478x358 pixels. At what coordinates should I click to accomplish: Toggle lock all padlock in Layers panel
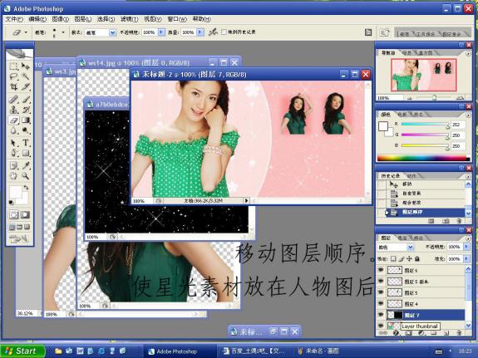417,258
